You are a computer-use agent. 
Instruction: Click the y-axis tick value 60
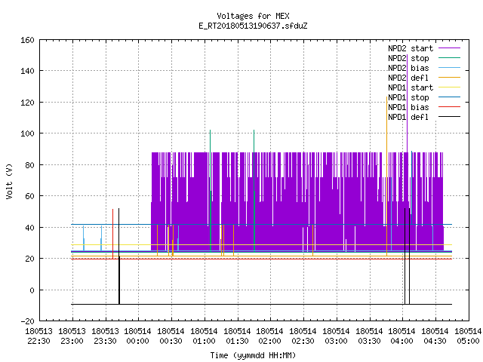click(x=29, y=196)
